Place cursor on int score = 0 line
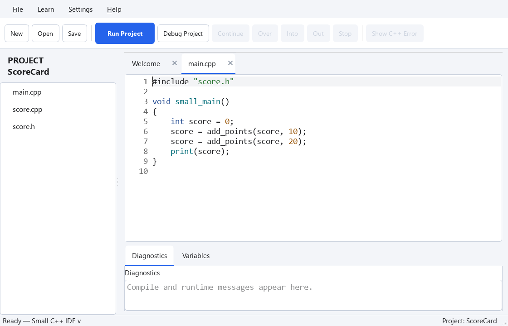Screen dimensions: 508x326 (x=202, y=121)
